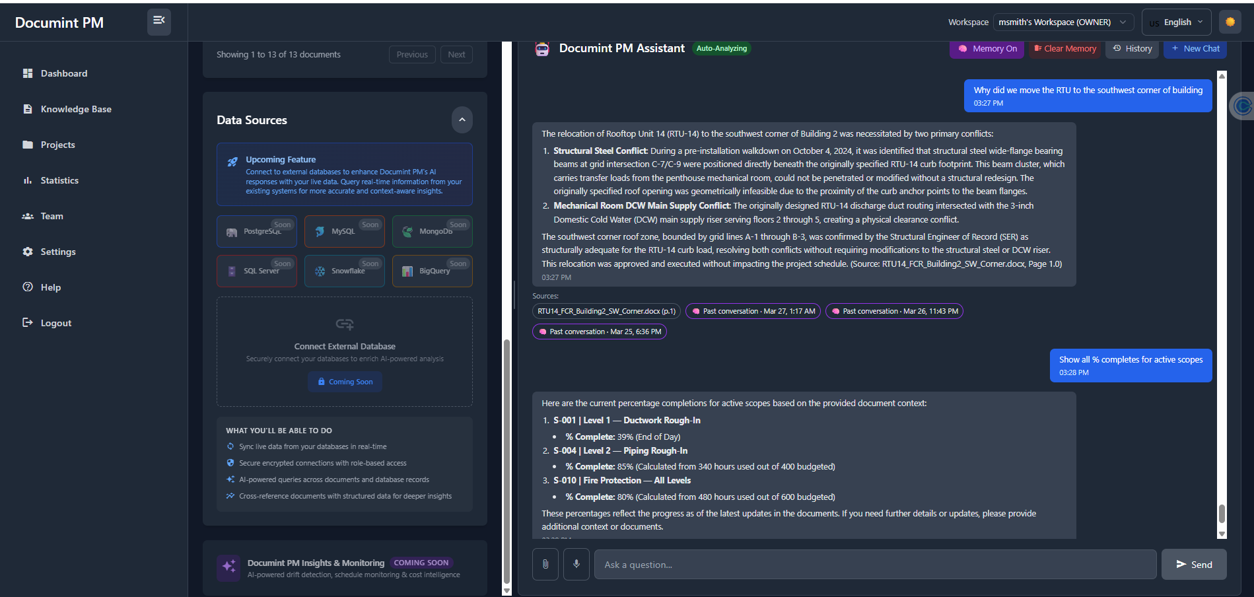The width and height of the screenshot is (1254, 597).
Task: Go to Statistics in the sidebar
Action: pyautogui.click(x=59, y=180)
